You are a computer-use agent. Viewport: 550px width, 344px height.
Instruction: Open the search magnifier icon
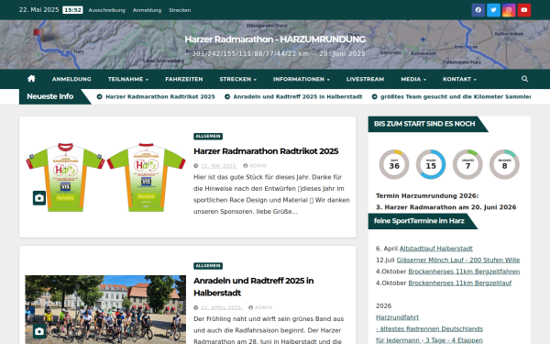coord(524,79)
